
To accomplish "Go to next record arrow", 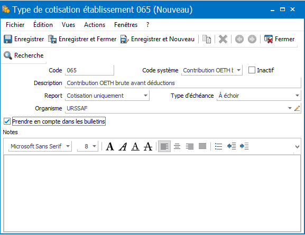I will pos(252,39).
